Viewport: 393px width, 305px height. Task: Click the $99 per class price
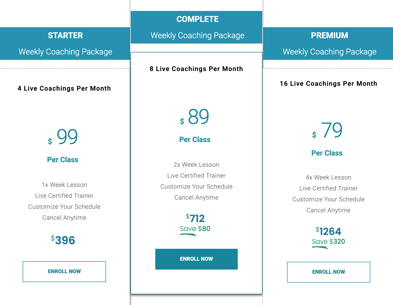67,137
